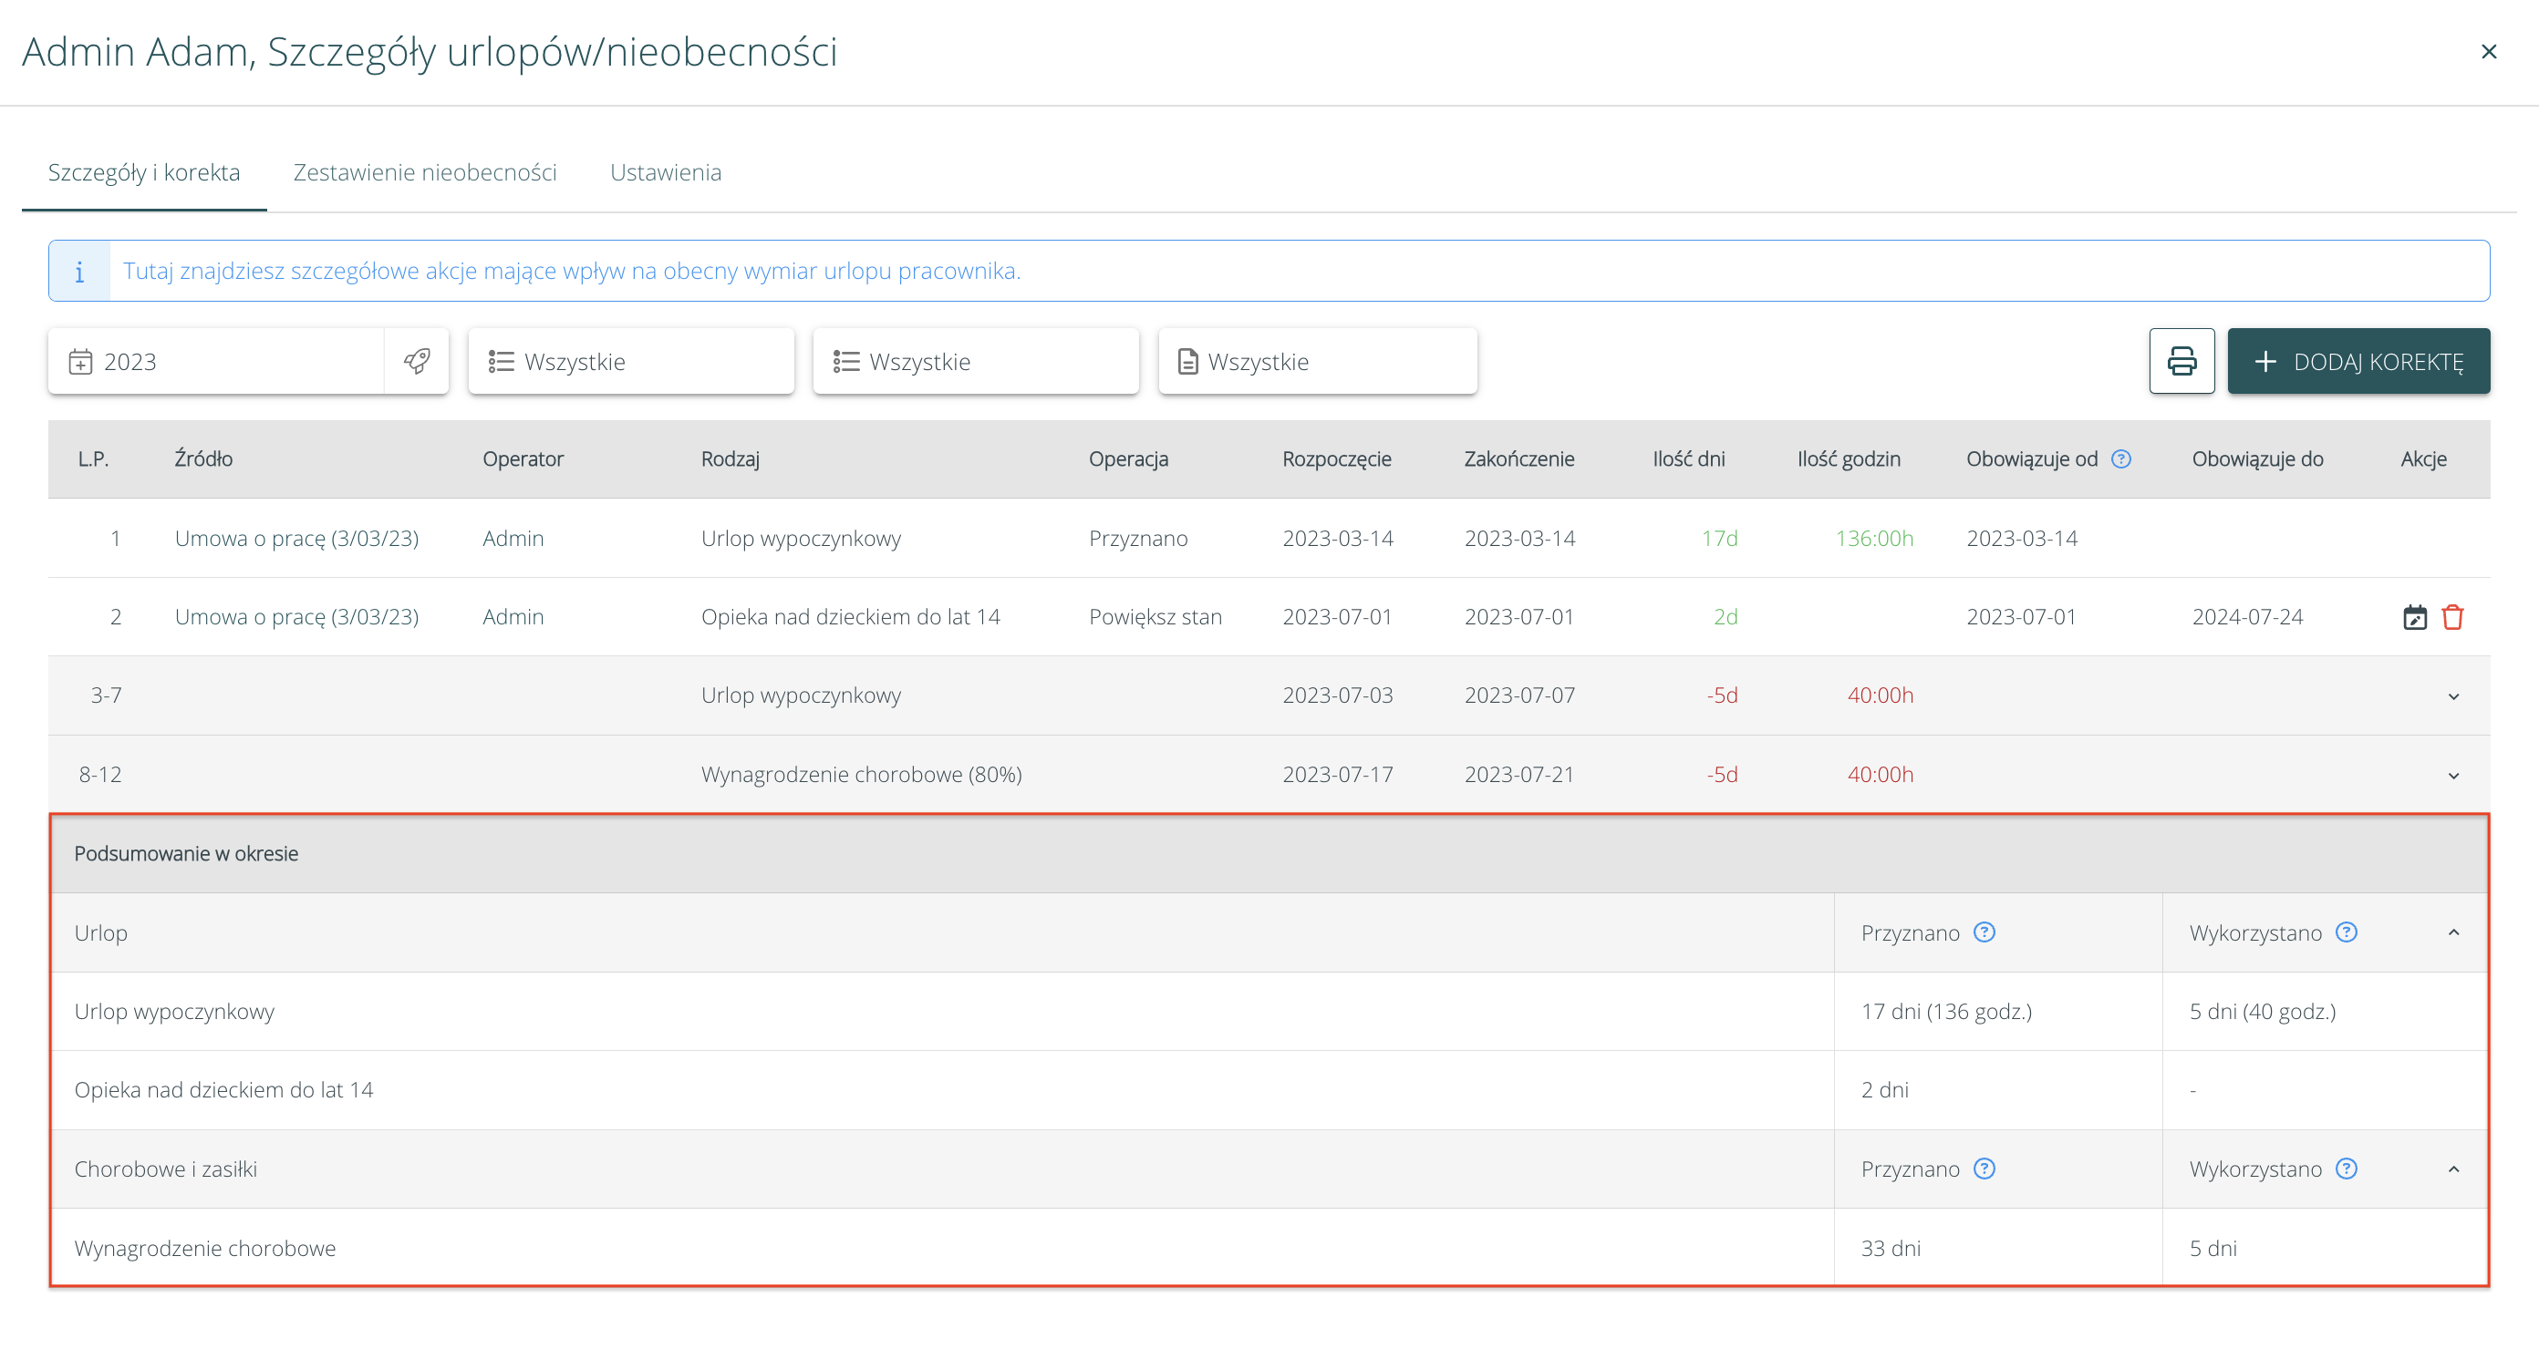The width and height of the screenshot is (2539, 1349).
Task: Click the rocket icon beside 2023
Action: point(417,362)
